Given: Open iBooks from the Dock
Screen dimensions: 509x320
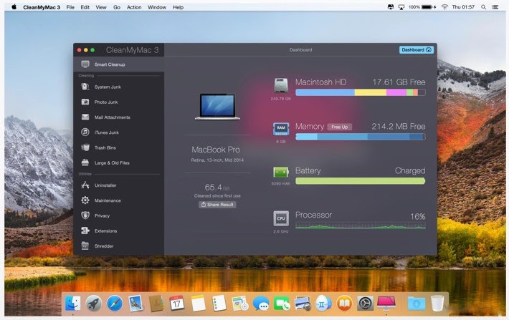Looking at the screenshot, I should [x=344, y=304].
